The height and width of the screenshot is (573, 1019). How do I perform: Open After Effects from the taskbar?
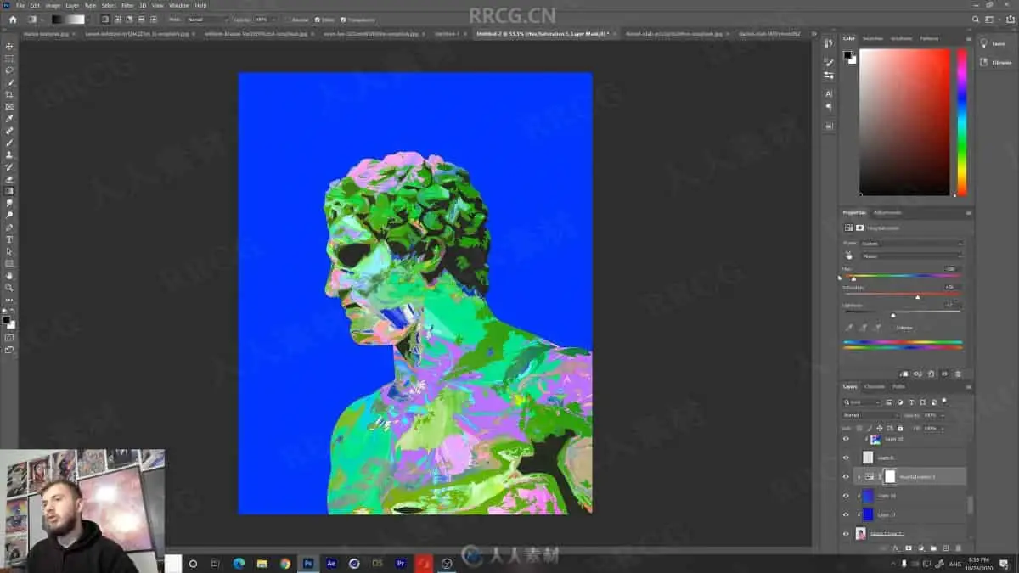point(331,563)
